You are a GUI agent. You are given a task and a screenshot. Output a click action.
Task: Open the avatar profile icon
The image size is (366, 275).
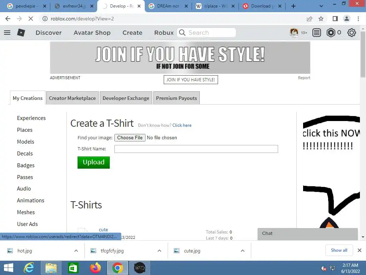click(294, 33)
